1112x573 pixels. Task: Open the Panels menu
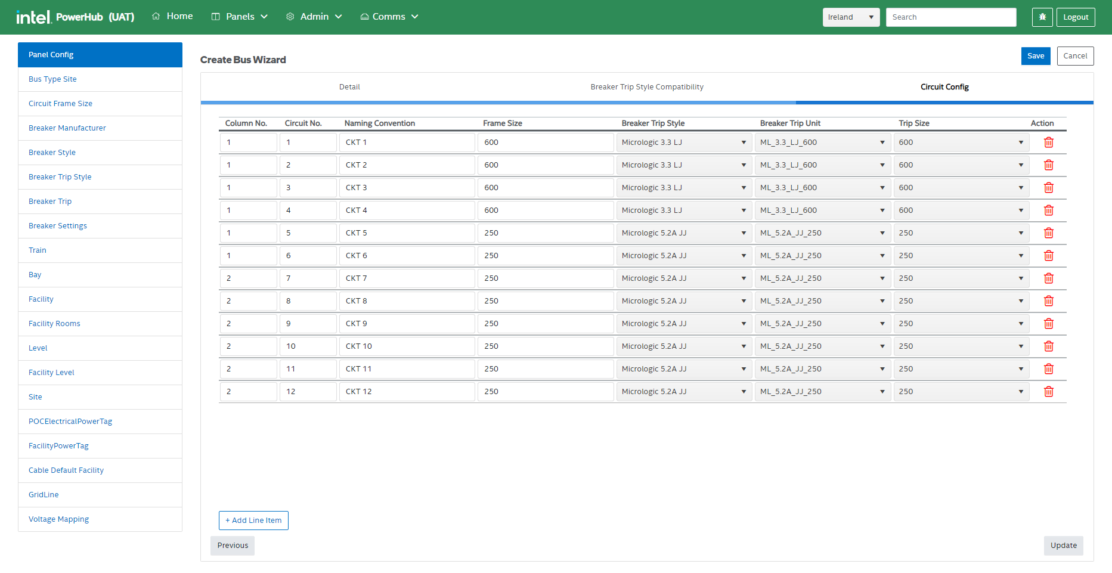240,17
